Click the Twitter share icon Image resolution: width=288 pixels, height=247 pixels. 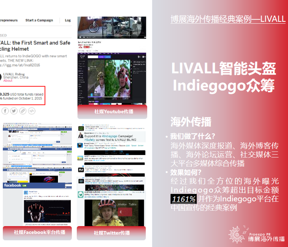14,111
